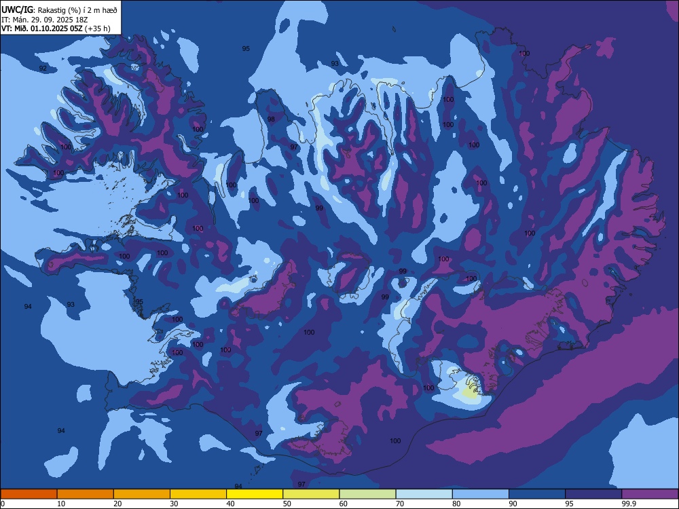Click the legend tick label '90'
Screen dimensions: 679x509
coord(513,504)
